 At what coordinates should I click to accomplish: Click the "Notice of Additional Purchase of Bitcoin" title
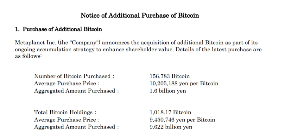[140, 15]
